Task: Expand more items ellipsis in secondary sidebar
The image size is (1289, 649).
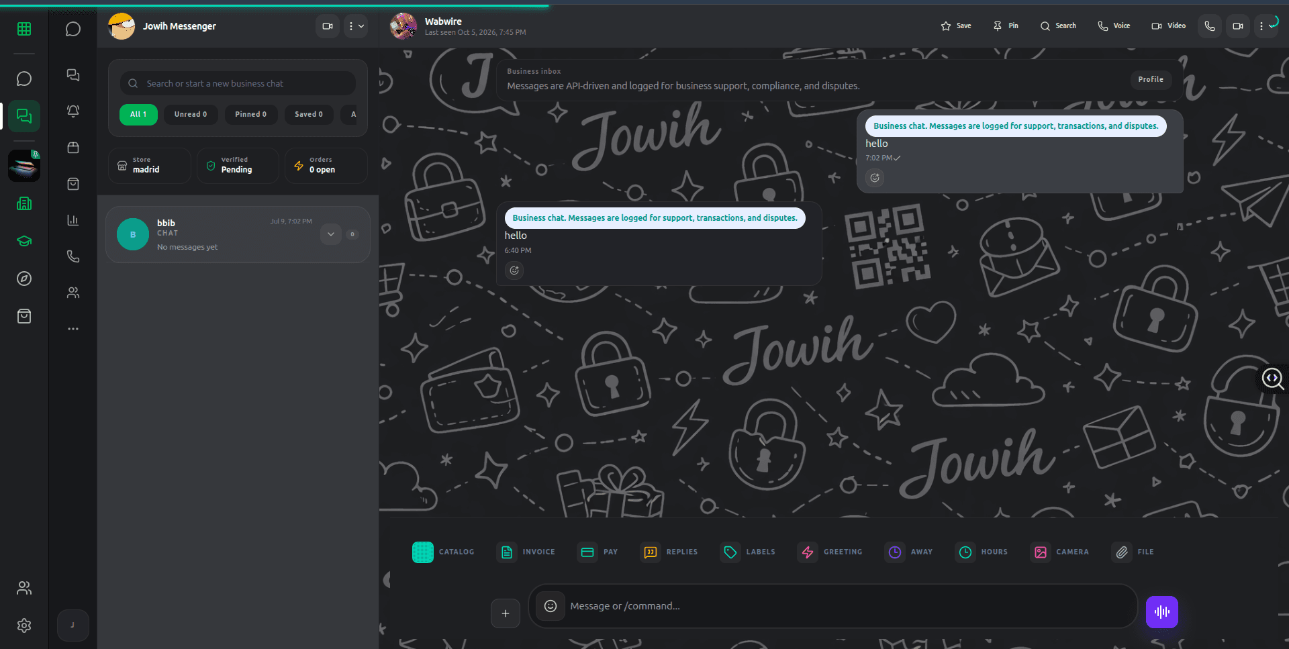Action: [73, 329]
